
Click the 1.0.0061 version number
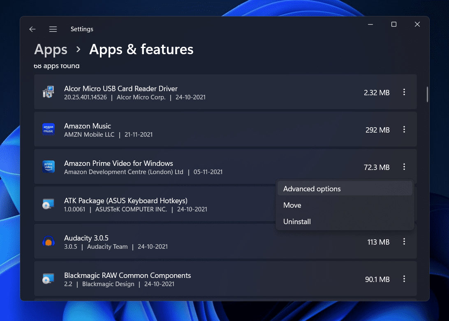click(74, 209)
